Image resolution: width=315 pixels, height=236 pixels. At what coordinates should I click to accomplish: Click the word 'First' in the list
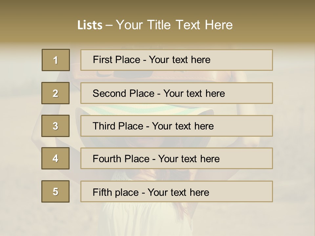[x=102, y=60]
